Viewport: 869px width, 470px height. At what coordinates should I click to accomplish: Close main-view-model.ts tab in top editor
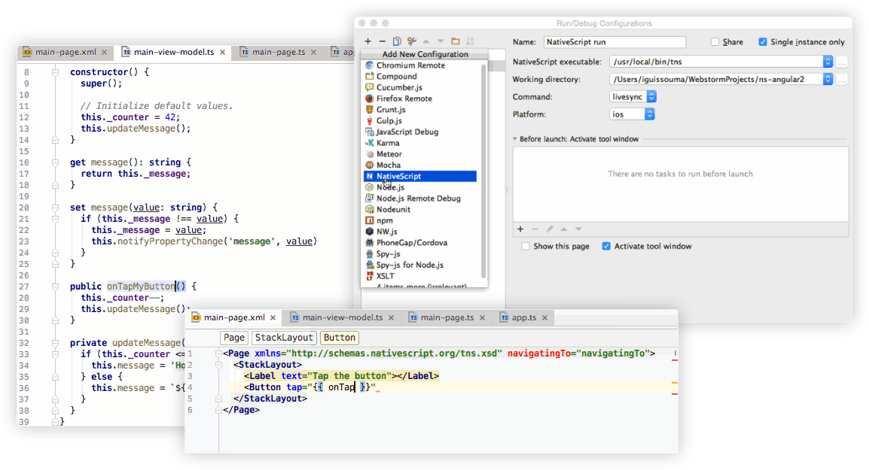point(222,52)
